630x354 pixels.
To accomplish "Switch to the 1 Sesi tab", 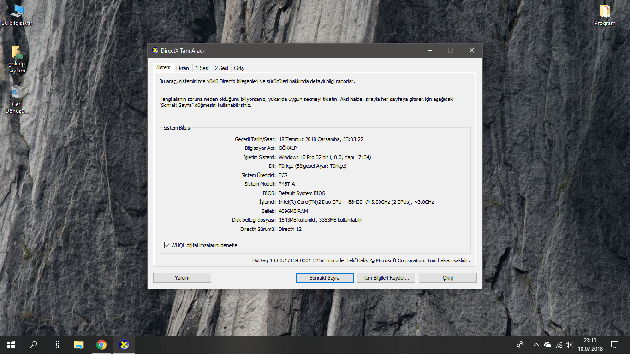I will [x=202, y=68].
